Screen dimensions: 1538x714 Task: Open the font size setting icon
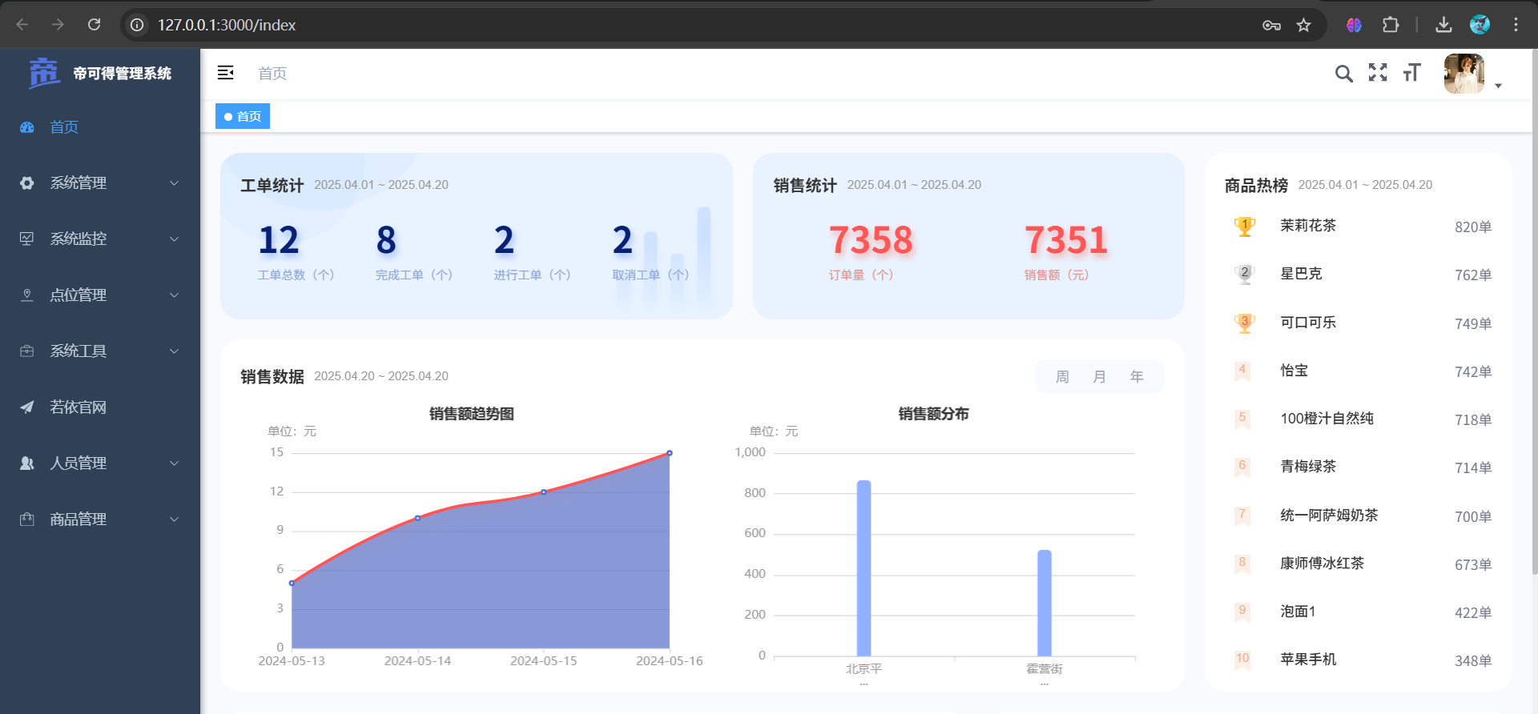[x=1411, y=73]
